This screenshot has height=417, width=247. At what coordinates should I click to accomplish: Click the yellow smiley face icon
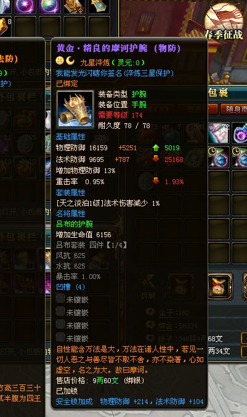tap(60, 60)
